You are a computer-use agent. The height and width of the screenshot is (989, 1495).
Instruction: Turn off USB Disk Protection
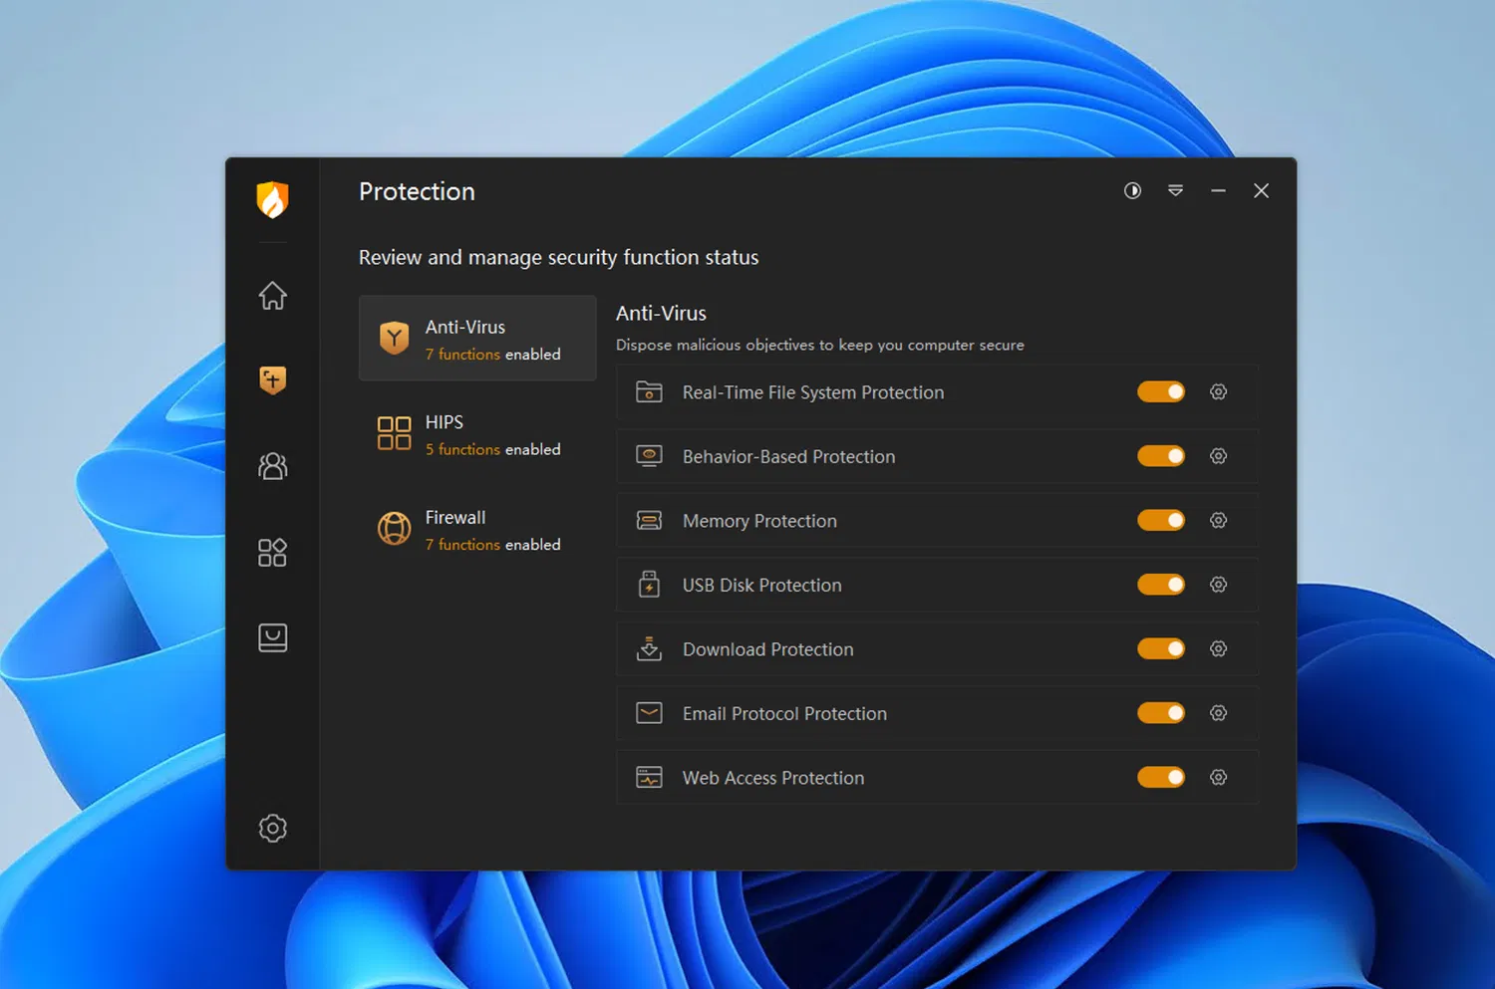(x=1161, y=585)
